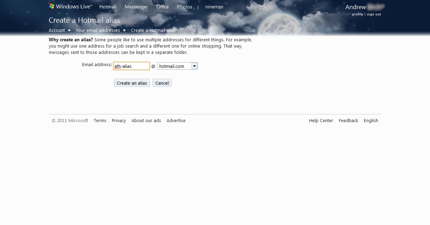430x225 pixels.
Task: Click the 'Email address:' label
Action: (x=97, y=65)
